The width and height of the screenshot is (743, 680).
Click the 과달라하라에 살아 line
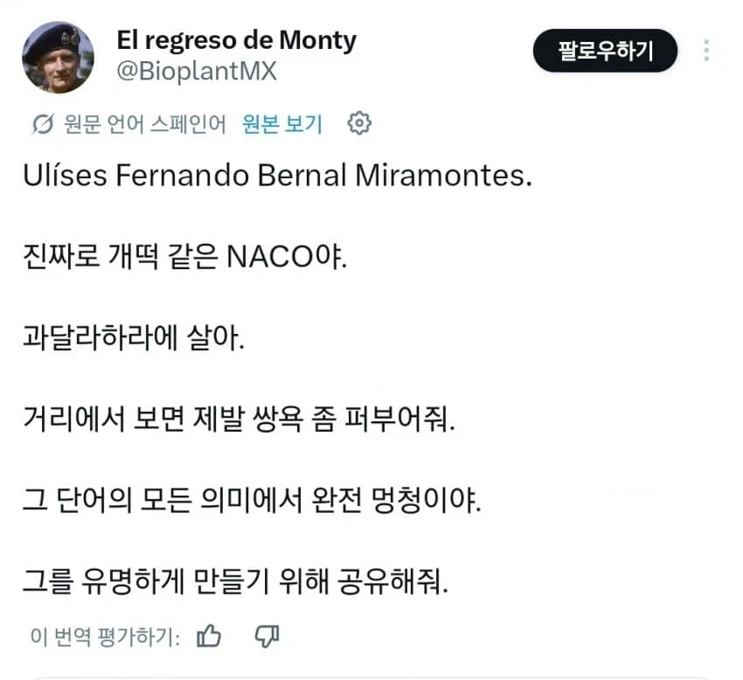click(x=134, y=338)
